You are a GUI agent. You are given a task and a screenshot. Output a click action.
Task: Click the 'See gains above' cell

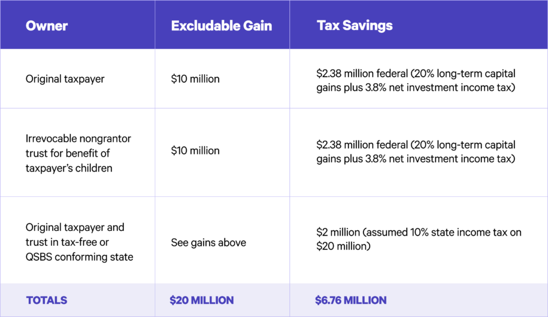pyautogui.click(x=208, y=242)
